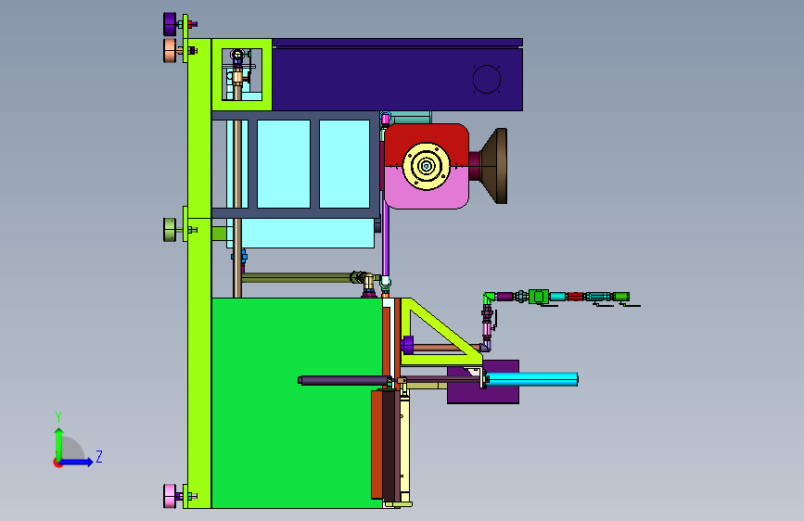Select the brown cone-shaped funnel part
Viewport: 804px width, 521px height.
click(x=495, y=166)
